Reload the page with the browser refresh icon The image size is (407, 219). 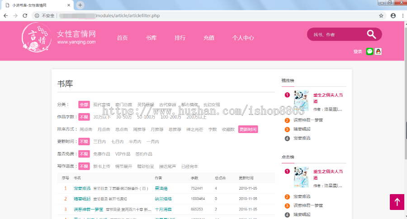coord(25,15)
